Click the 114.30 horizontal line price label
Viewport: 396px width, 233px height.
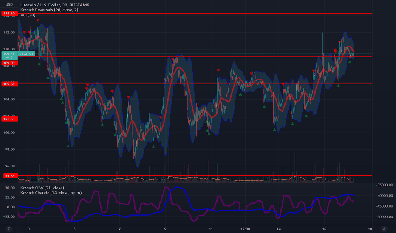(x=9, y=14)
